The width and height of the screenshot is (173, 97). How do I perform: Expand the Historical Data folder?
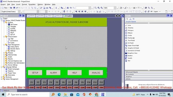4,55
